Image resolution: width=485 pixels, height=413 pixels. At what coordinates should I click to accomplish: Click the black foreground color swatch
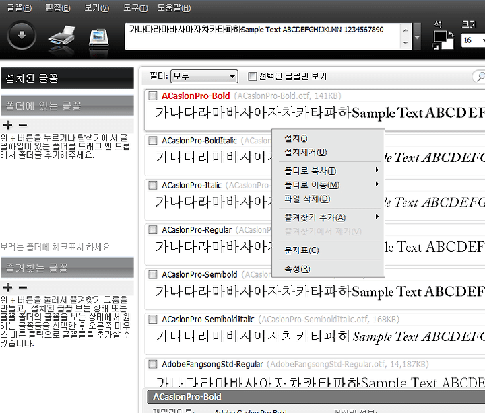click(x=439, y=36)
